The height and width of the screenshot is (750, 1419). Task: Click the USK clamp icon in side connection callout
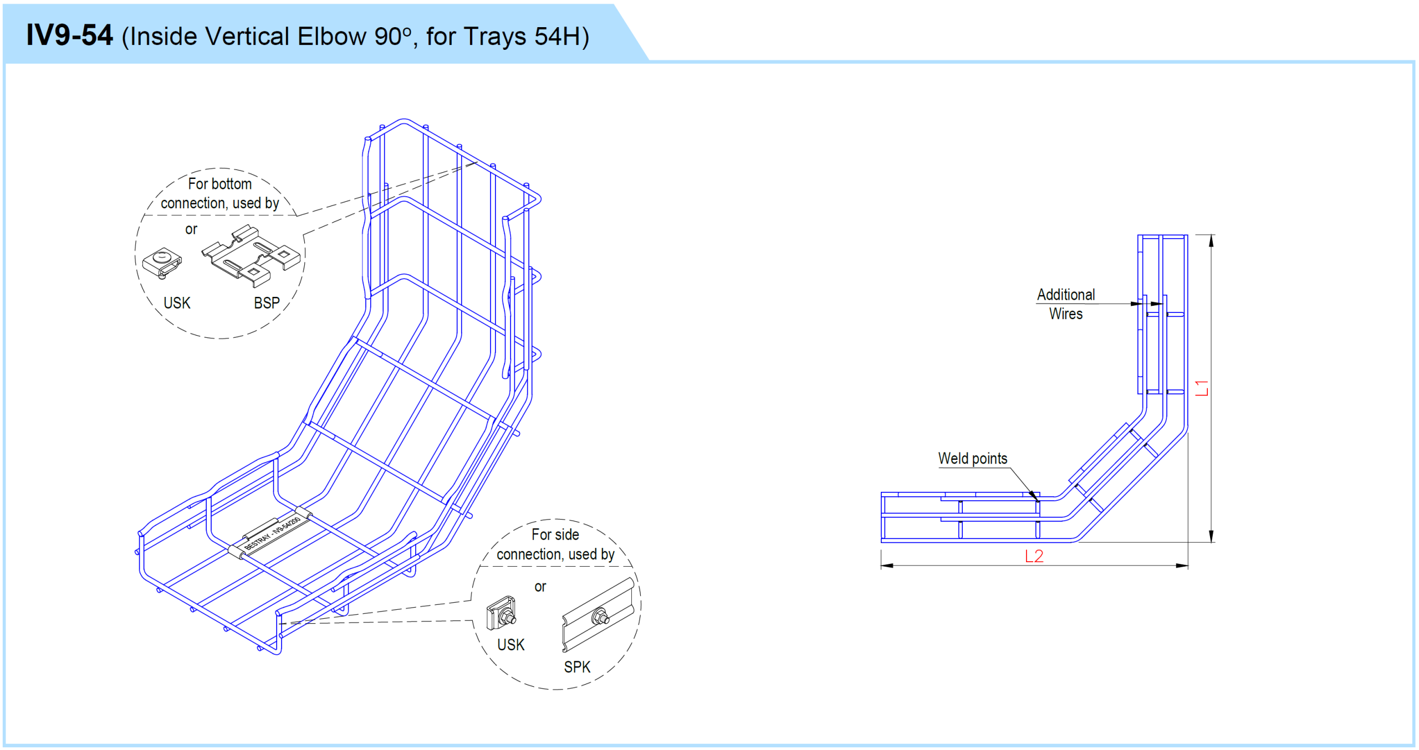coord(501,613)
